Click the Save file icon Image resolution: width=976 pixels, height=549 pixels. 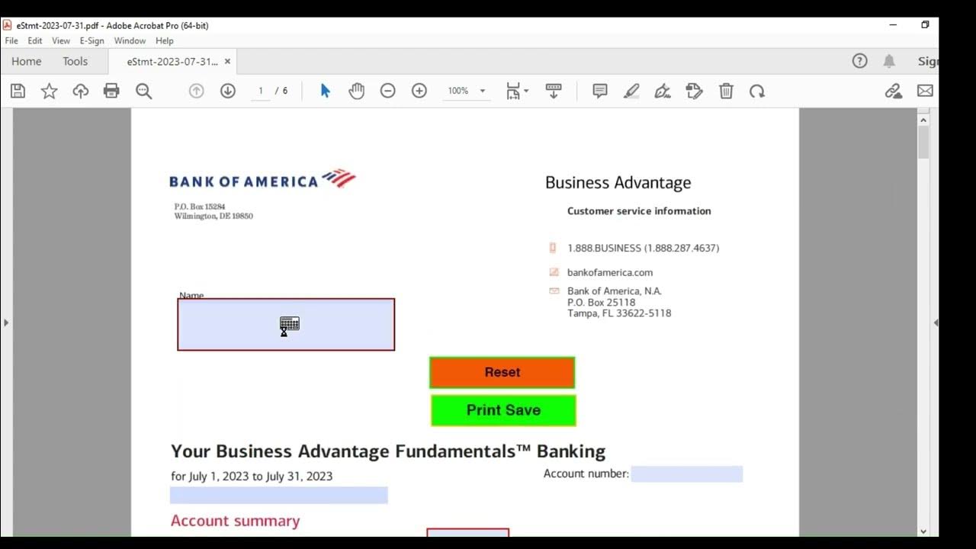tap(18, 91)
